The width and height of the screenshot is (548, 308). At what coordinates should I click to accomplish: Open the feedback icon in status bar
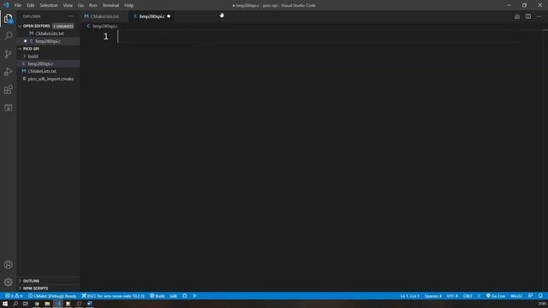click(530, 296)
